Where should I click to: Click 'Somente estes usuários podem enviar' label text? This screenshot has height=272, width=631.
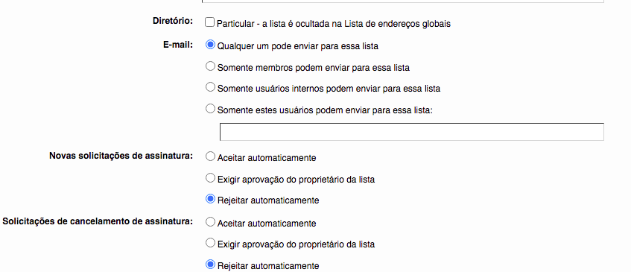325,110
